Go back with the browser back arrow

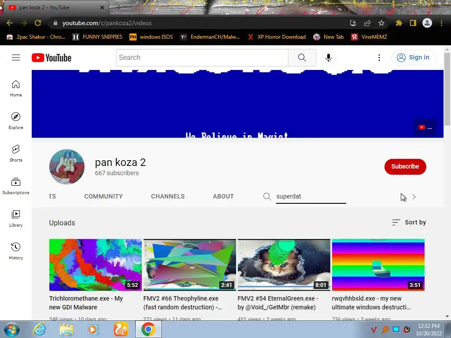click(10, 23)
